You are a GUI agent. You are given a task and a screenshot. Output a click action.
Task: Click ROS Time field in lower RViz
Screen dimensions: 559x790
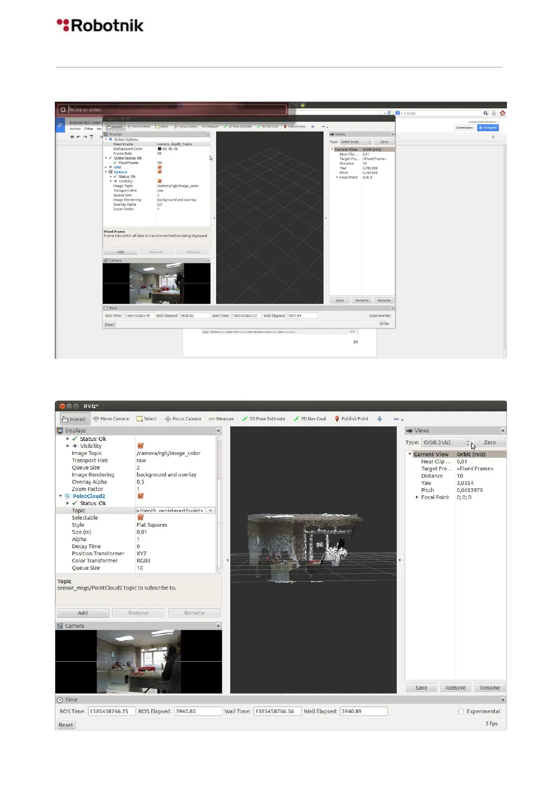click(x=112, y=711)
